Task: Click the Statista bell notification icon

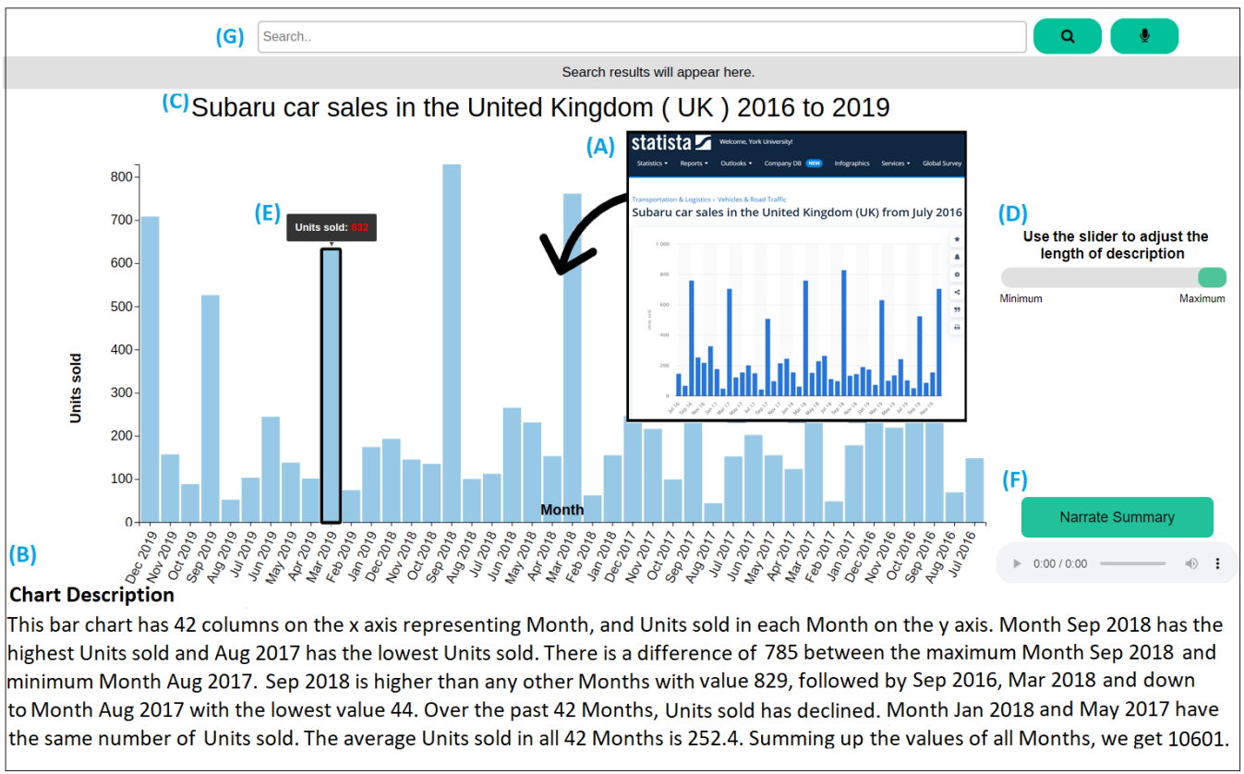Action: 957,257
